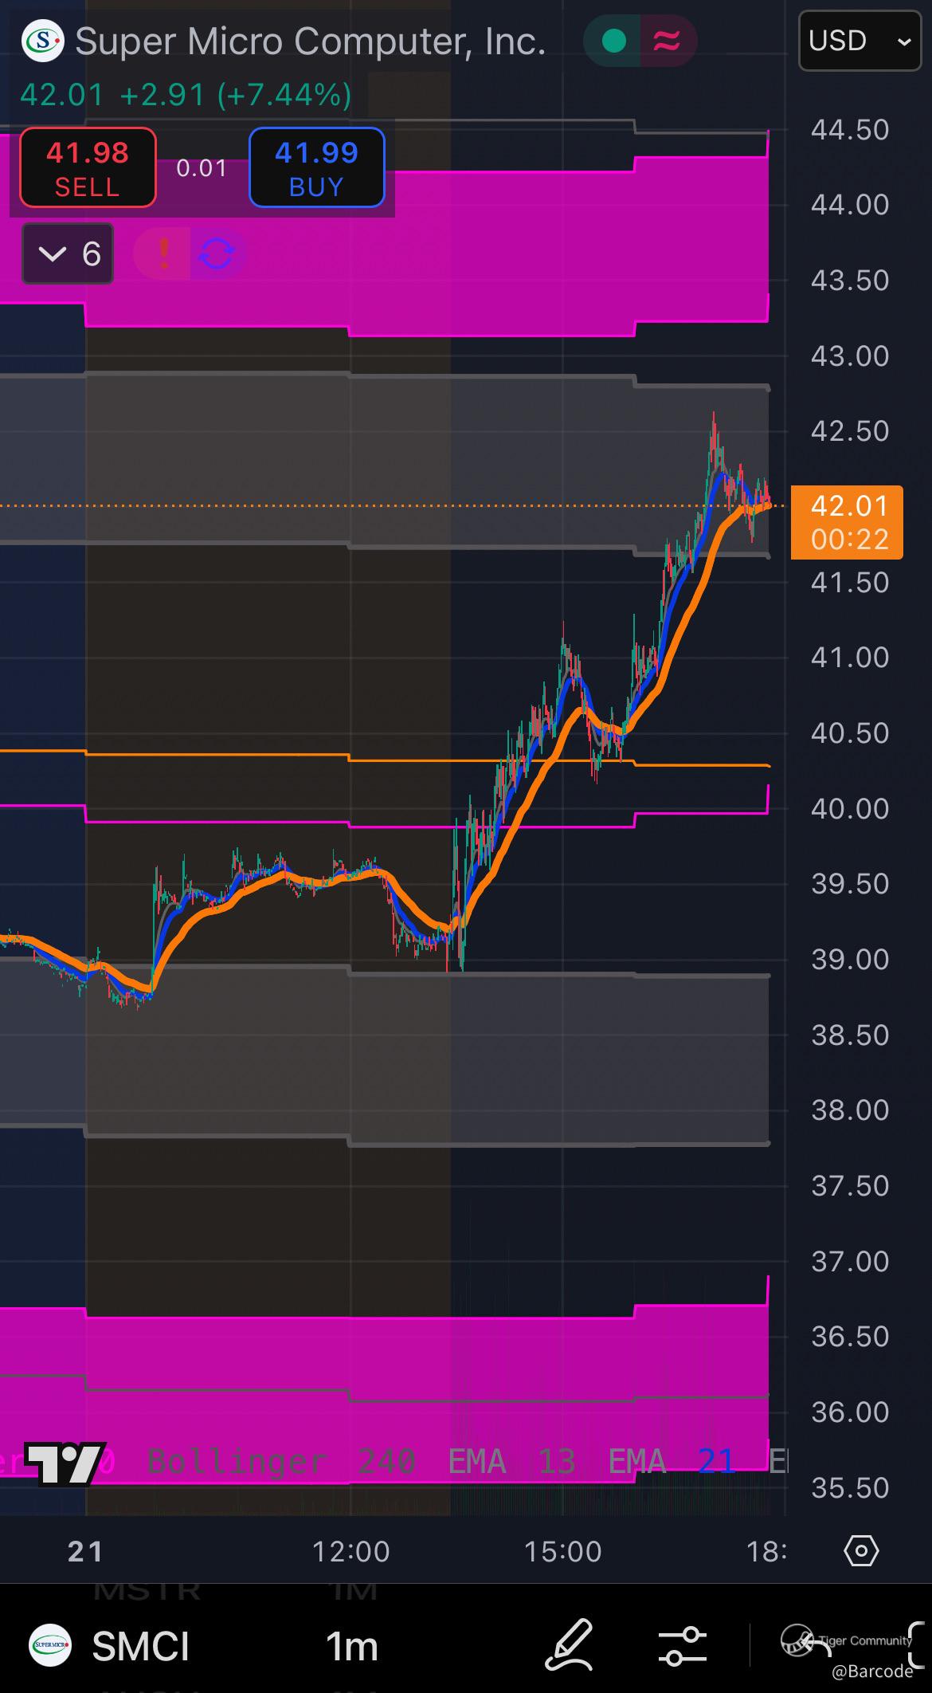The image size is (932, 1693).
Task: Tap the Super Micro Computer, Inc. title
Action: tap(311, 41)
